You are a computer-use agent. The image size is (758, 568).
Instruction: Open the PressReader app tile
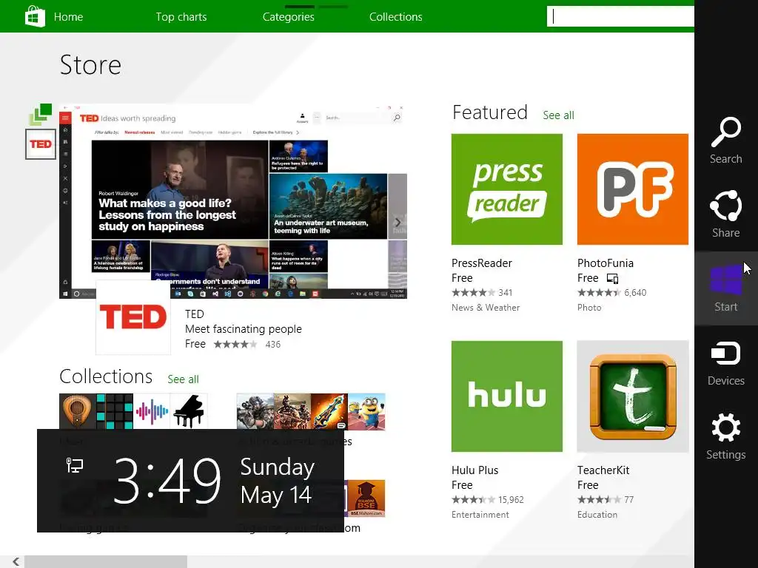[506, 189]
